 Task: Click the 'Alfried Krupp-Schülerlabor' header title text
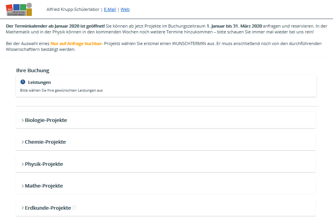73,9
